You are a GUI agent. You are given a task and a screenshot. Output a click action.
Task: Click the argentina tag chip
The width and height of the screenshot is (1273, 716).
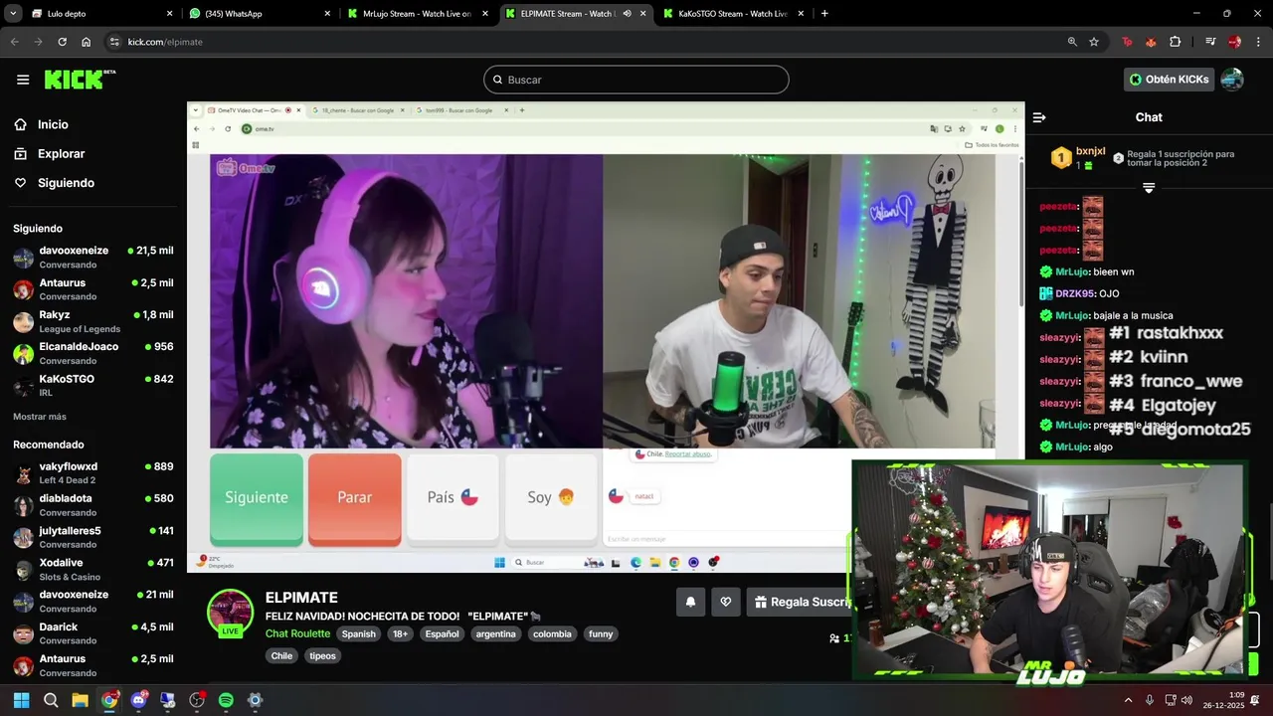(495, 633)
